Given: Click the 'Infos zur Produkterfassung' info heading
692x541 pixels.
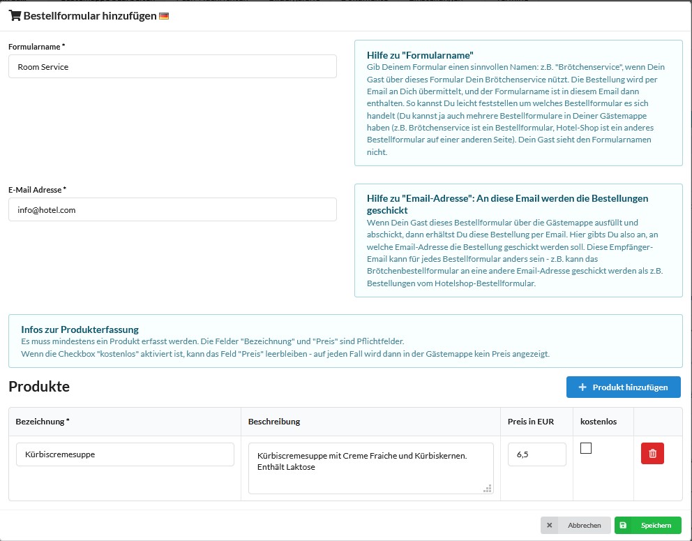Looking at the screenshot, I should coord(80,329).
